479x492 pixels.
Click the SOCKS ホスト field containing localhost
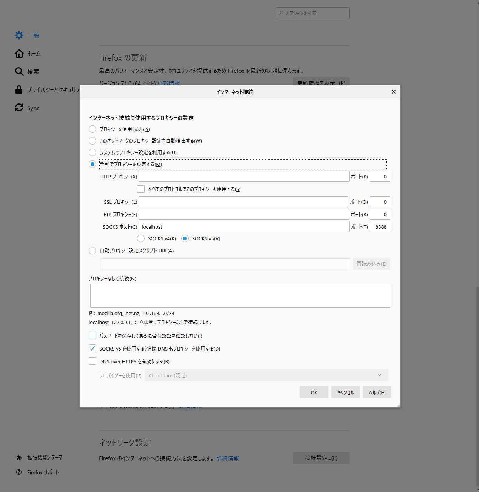click(243, 226)
